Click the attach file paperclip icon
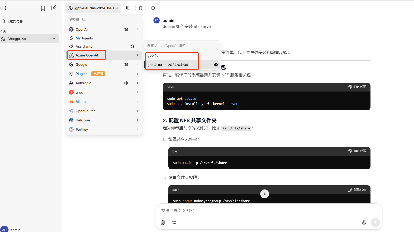Viewport: 414px width, 232px height. point(163,222)
